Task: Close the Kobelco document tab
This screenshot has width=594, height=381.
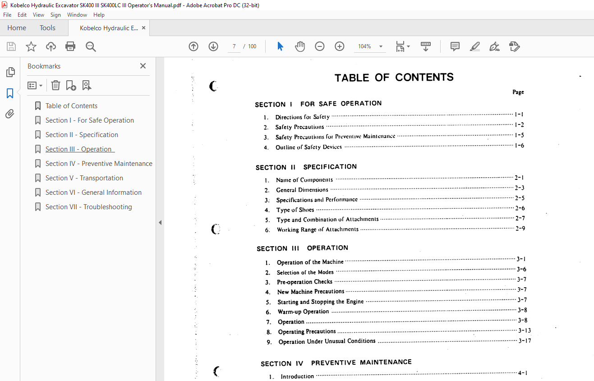Action: tap(144, 28)
